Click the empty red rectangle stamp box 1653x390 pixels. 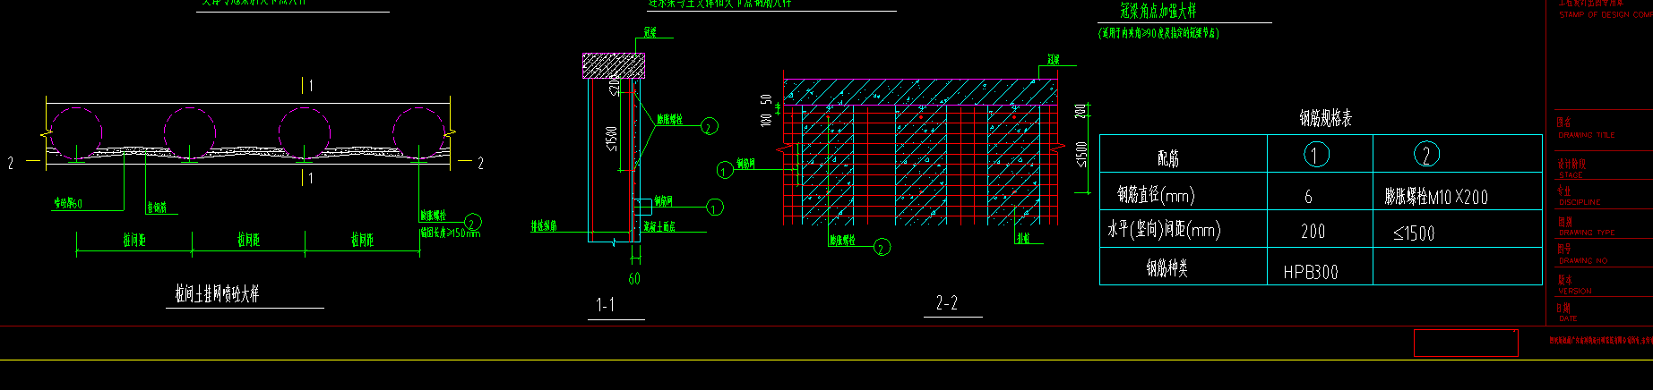click(1466, 343)
